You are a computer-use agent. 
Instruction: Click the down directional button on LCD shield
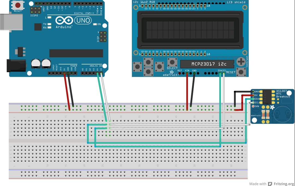[x=148, y=72]
